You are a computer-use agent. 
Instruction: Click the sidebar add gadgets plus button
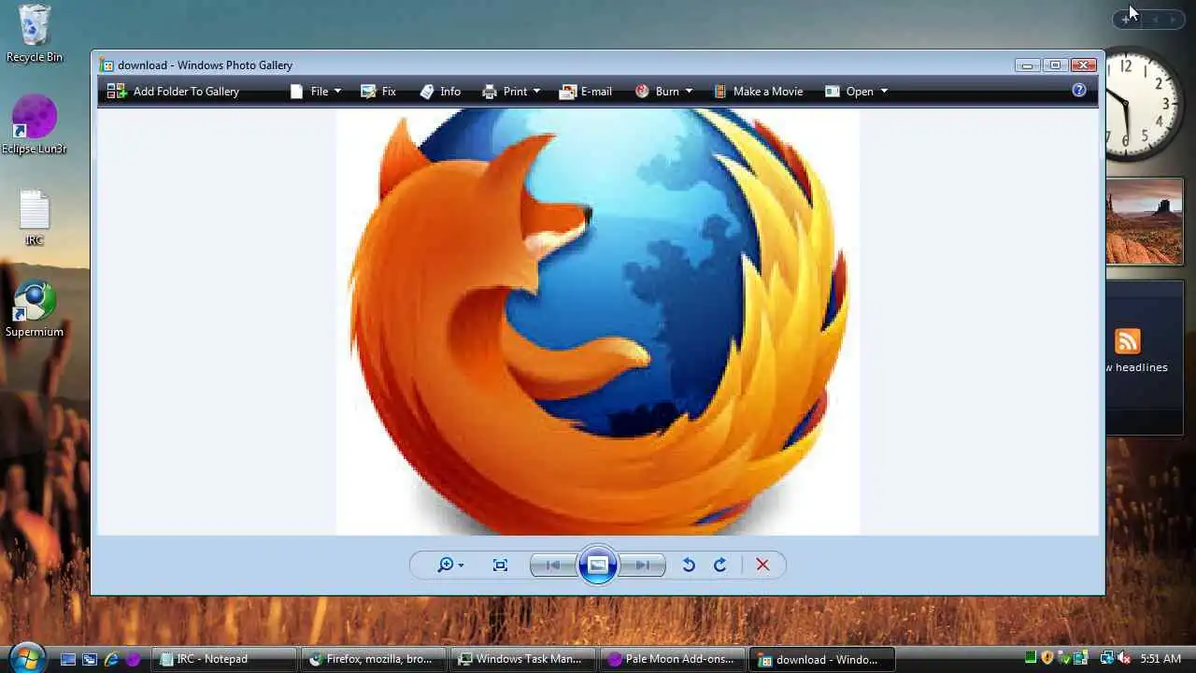[1125, 19]
